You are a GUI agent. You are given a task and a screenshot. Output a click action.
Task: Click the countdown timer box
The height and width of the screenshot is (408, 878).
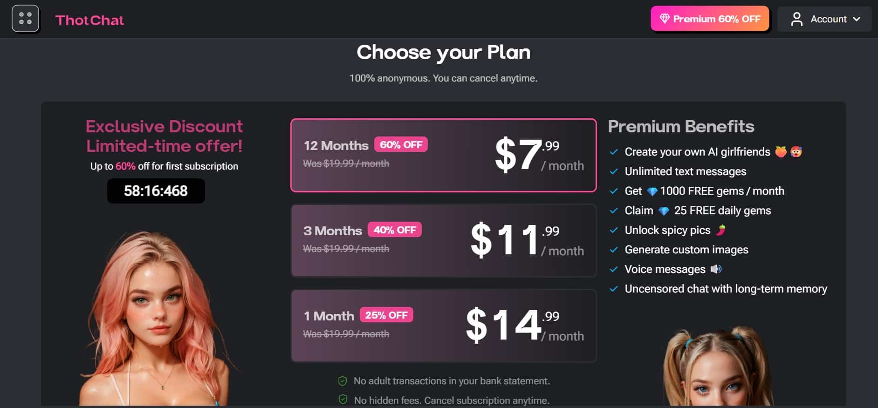(x=156, y=190)
